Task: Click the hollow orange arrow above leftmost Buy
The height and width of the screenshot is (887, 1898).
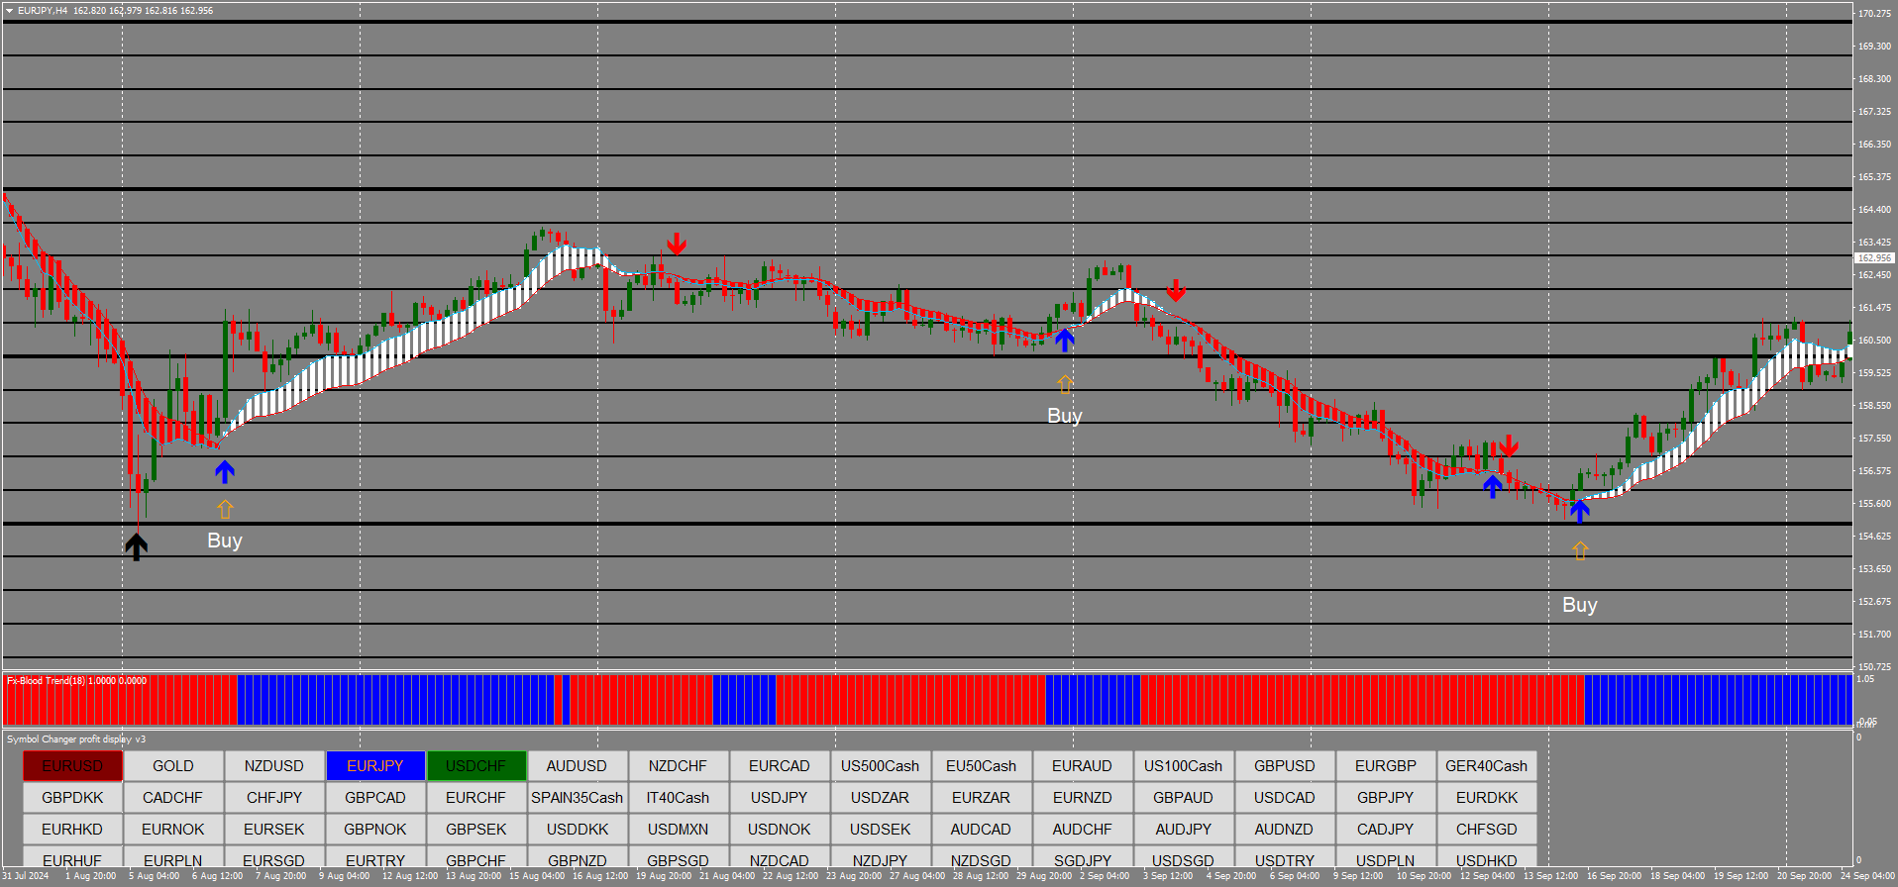Action: click(x=225, y=509)
